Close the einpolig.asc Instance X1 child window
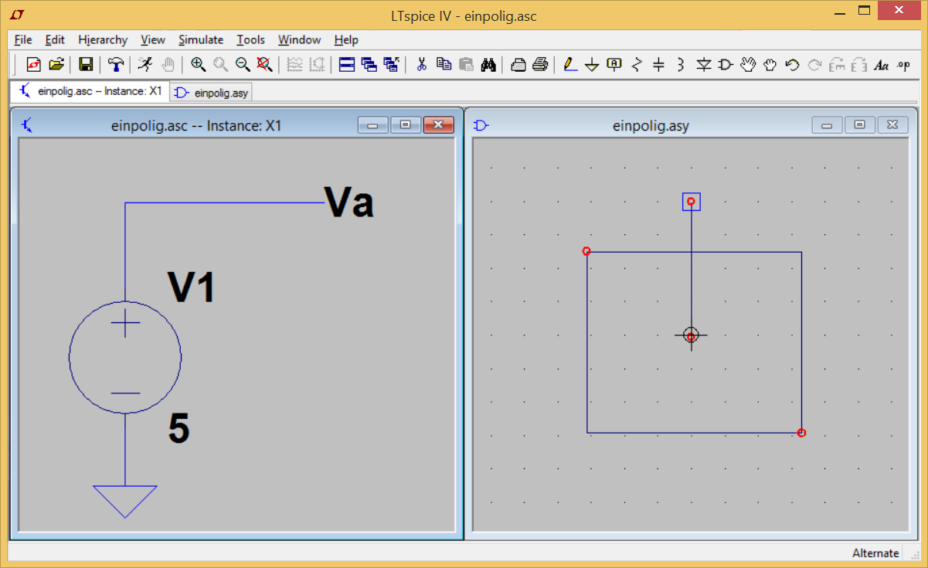The height and width of the screenshot is (568, 928). click(x=438, y=124)
